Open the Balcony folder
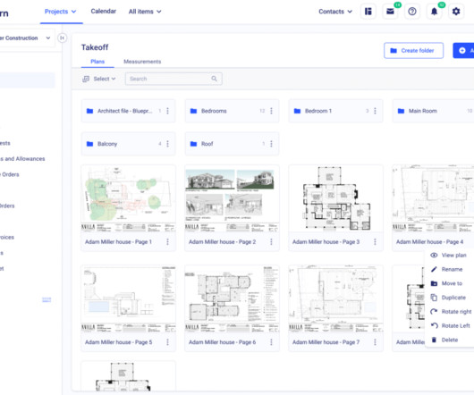 (128, 144)
